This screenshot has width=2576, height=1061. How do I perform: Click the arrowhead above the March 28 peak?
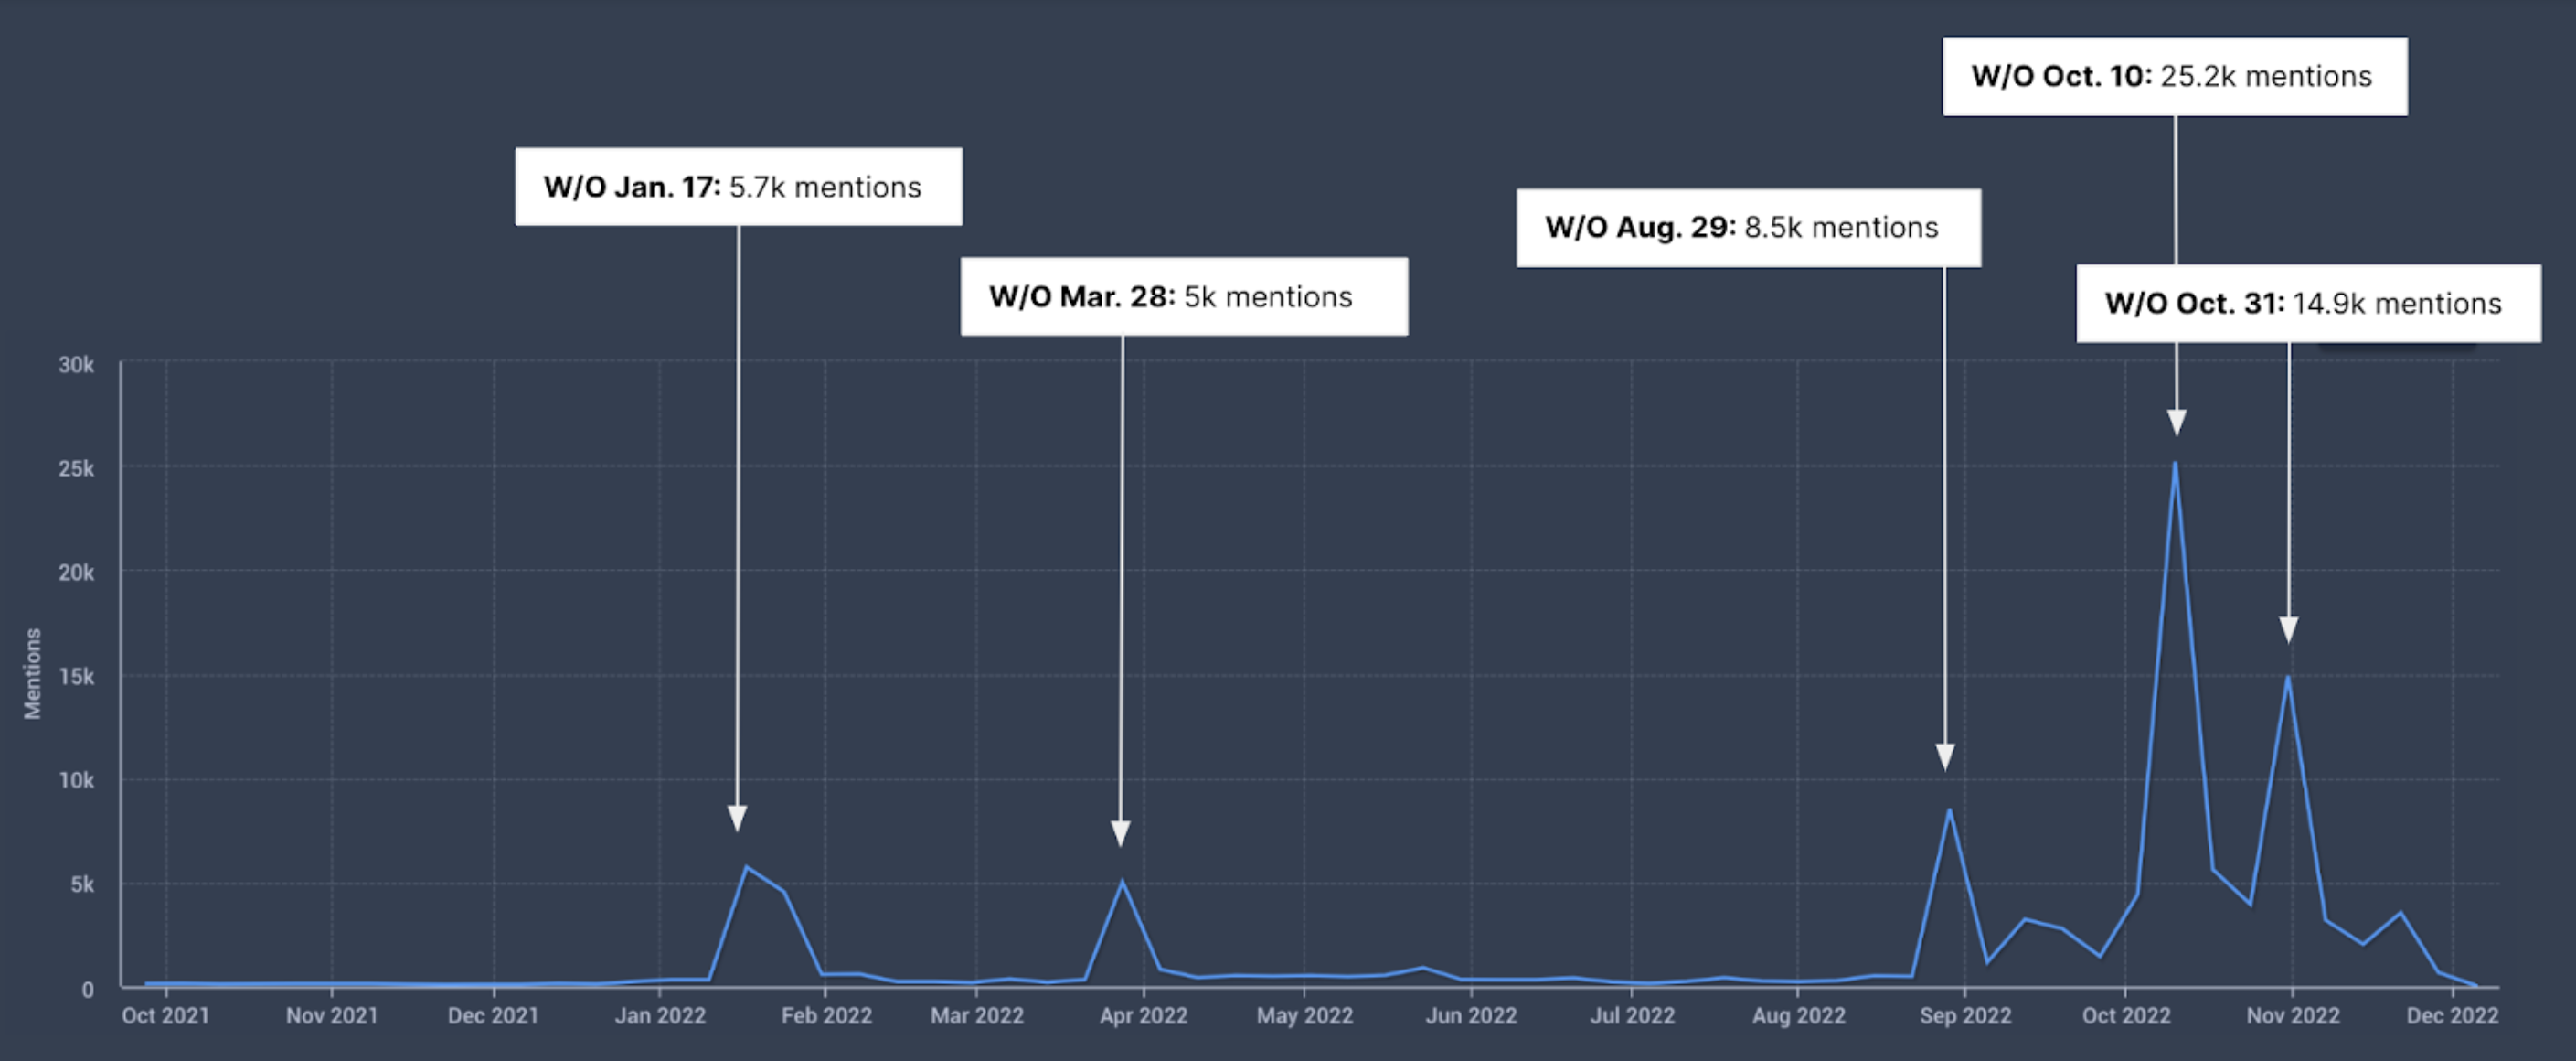[1121, 834]
